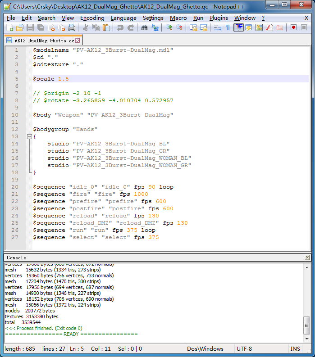Image resolution: width=315 pixels, height=357 pixels.
Task: Open the Language menu
Action: (x=123, y=18)
